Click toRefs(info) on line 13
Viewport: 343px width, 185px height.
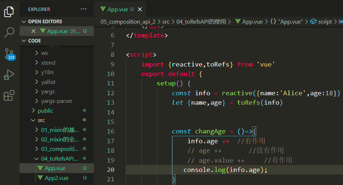(260, 103)
